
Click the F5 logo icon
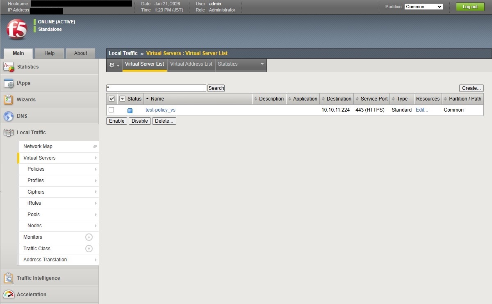(17, 29)
